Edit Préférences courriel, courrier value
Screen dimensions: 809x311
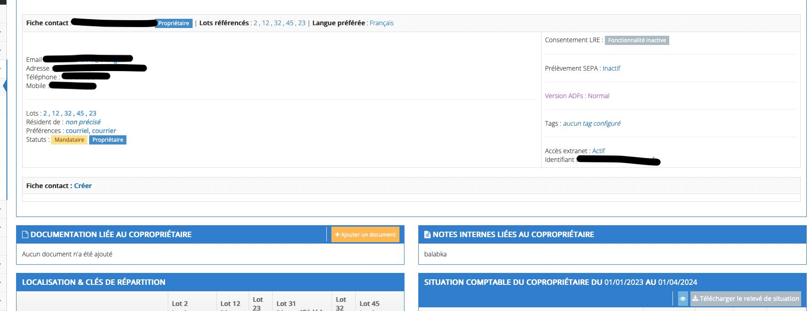pos(91,131)
